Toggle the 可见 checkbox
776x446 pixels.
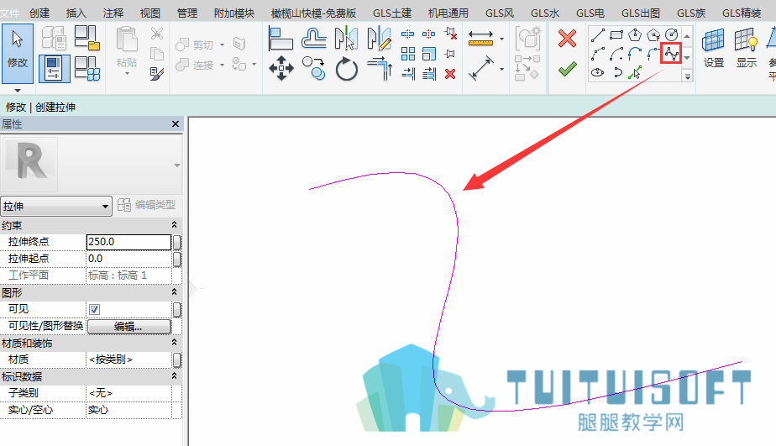click(x=94, y=309)
